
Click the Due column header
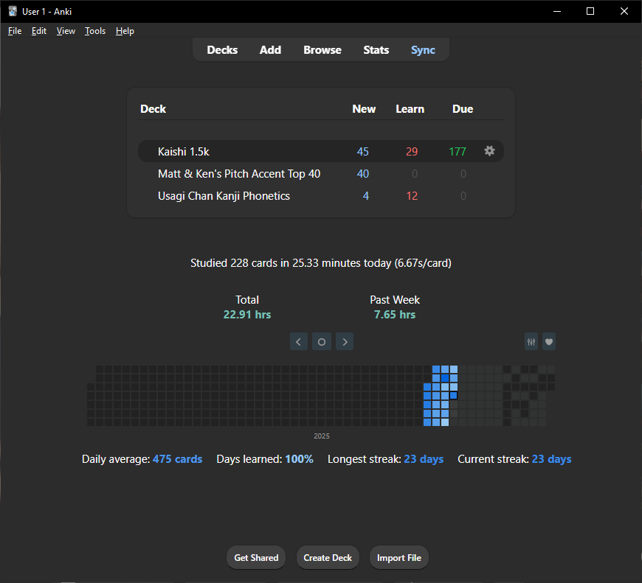click(463, 109)
